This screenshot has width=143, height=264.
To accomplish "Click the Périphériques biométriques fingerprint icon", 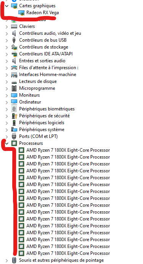I will click(14, 109).
